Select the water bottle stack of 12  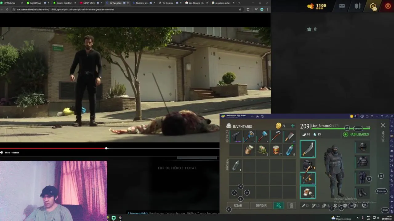[289, 150]
